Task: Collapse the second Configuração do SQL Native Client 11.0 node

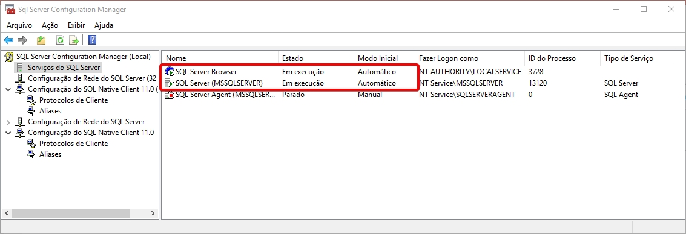Action: [x=8, y=133]
